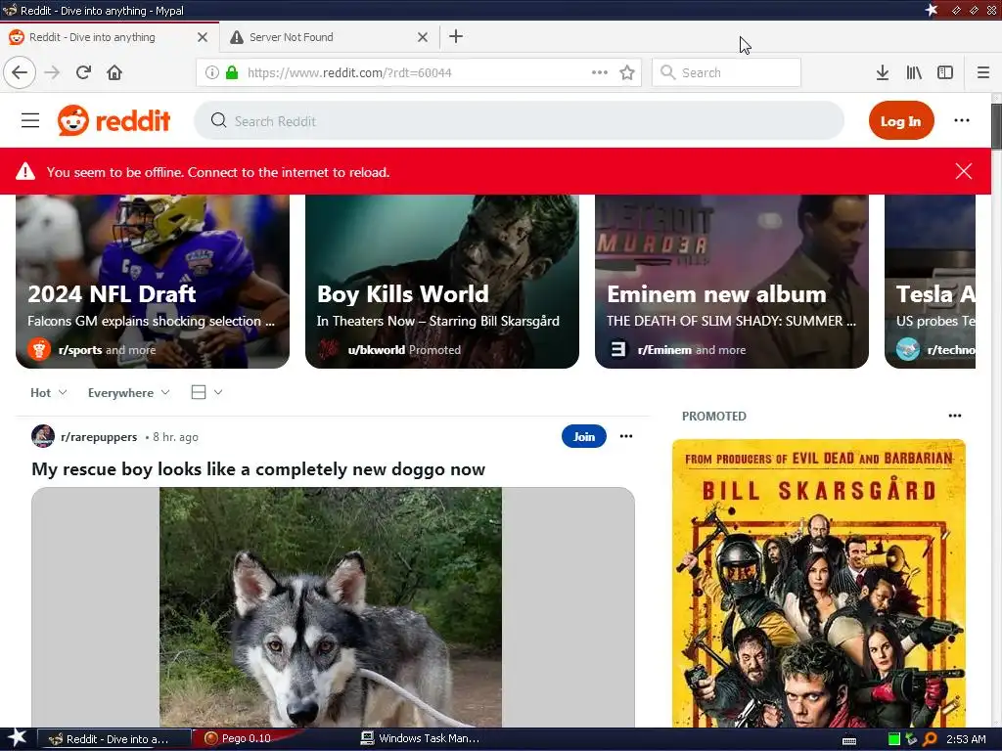Open the card view layout dropdown

[206, 392]
